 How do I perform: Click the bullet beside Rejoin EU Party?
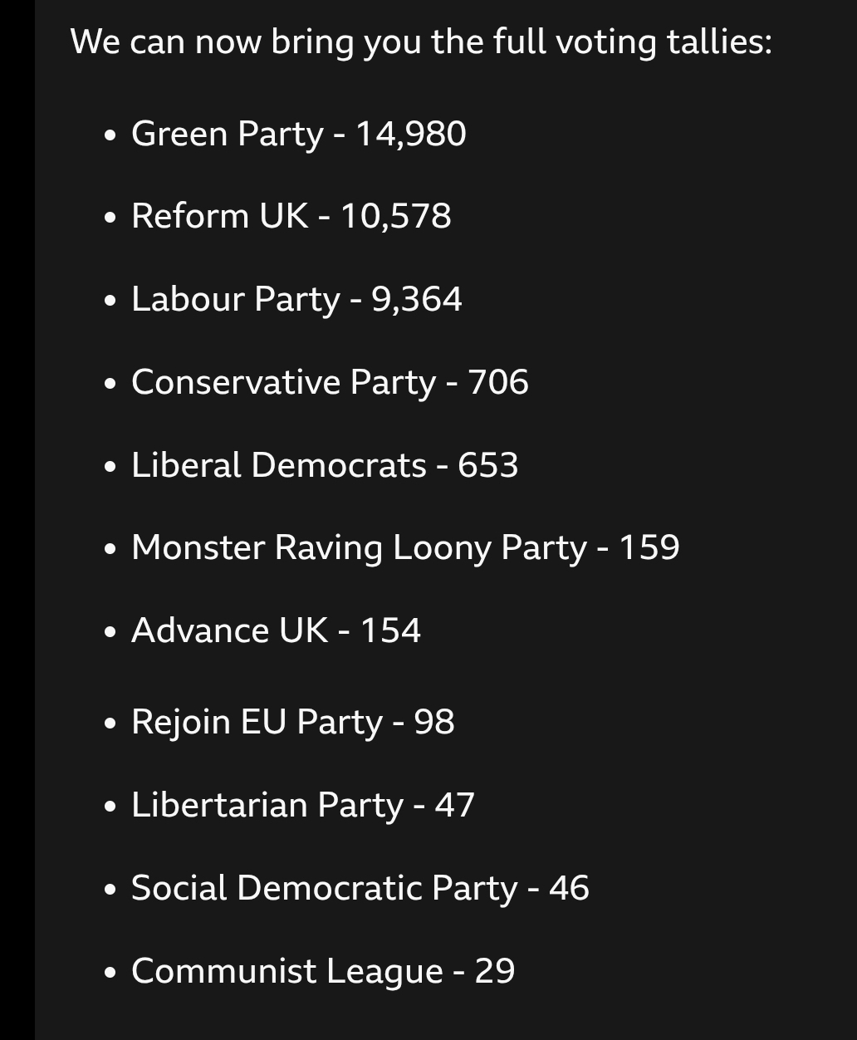[x=110, y=724]
